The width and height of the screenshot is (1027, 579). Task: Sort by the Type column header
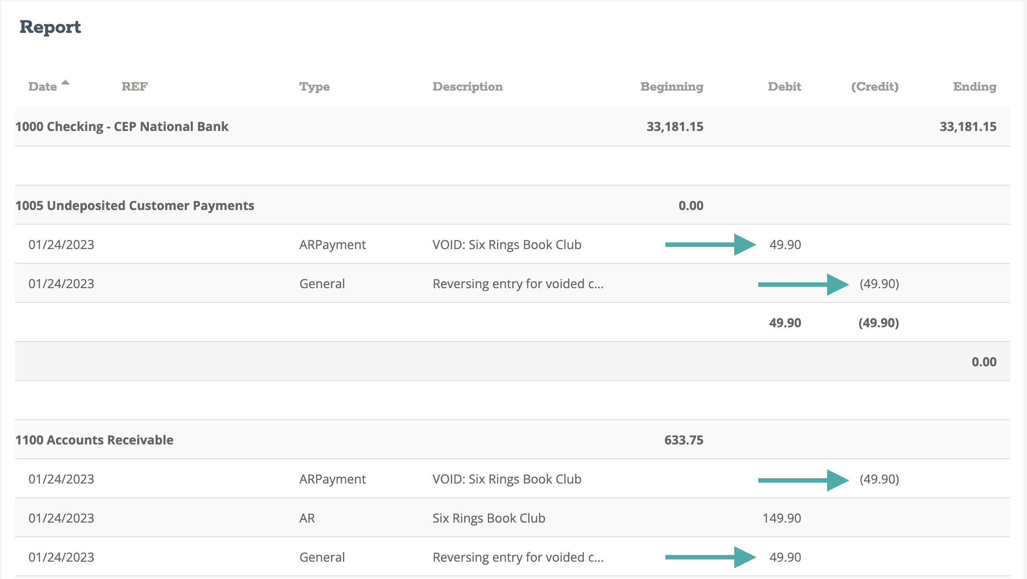pyautogui.click(x=314, y=87)
